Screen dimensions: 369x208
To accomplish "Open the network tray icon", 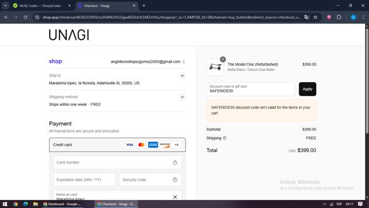I will [x=331, y=204].
